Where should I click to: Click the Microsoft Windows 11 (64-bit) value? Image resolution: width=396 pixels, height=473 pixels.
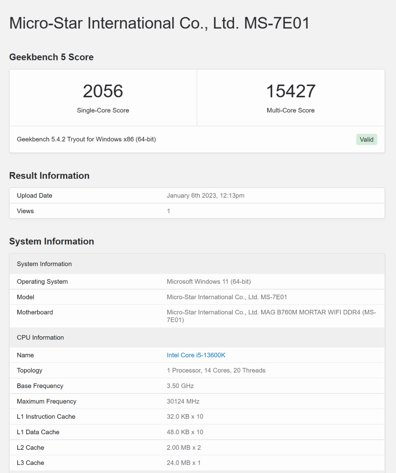[209, 282]
